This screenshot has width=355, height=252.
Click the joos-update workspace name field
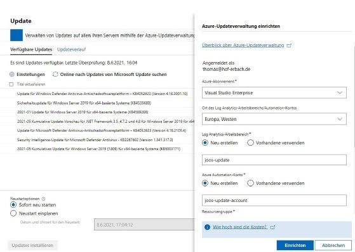(x=274, y=160)
